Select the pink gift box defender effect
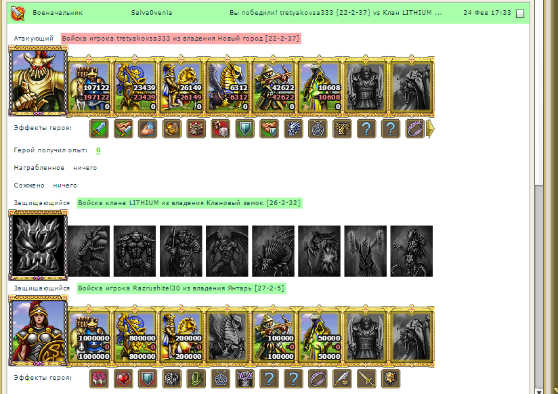 (x=99, y=378)
